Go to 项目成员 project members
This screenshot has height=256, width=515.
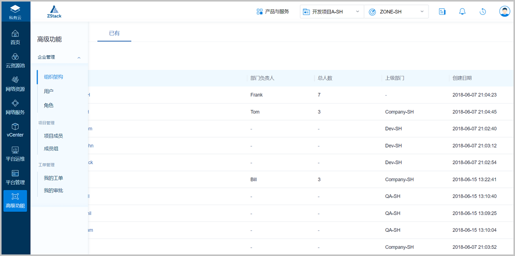tap(54, 136)
